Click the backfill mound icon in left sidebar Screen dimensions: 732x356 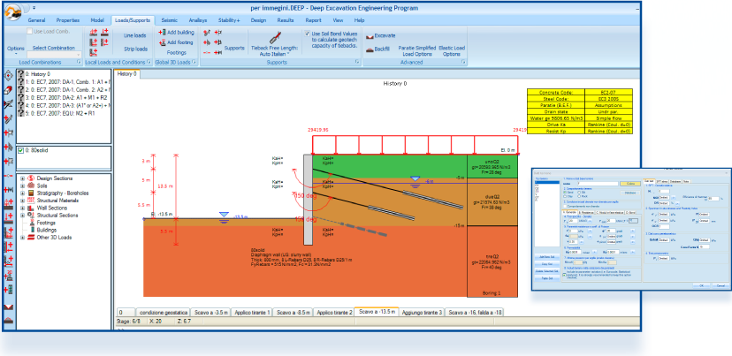tap(9, 320)
